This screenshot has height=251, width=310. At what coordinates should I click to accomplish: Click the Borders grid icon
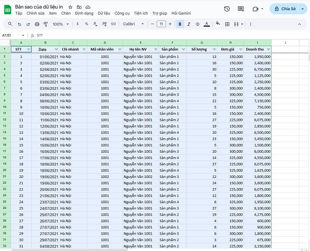click(227, 24)
